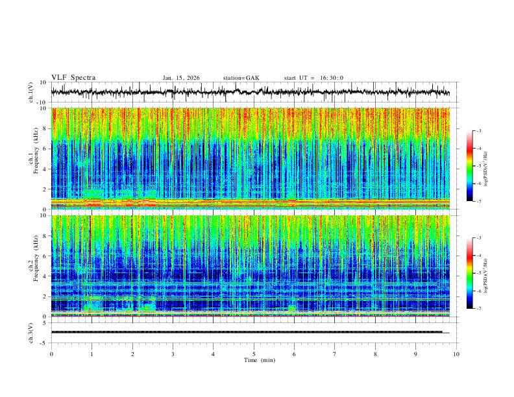This screenshot has width=514, height=397.
Task: Click tick label "2" on the Time axis
Action: tap(132, 354)
